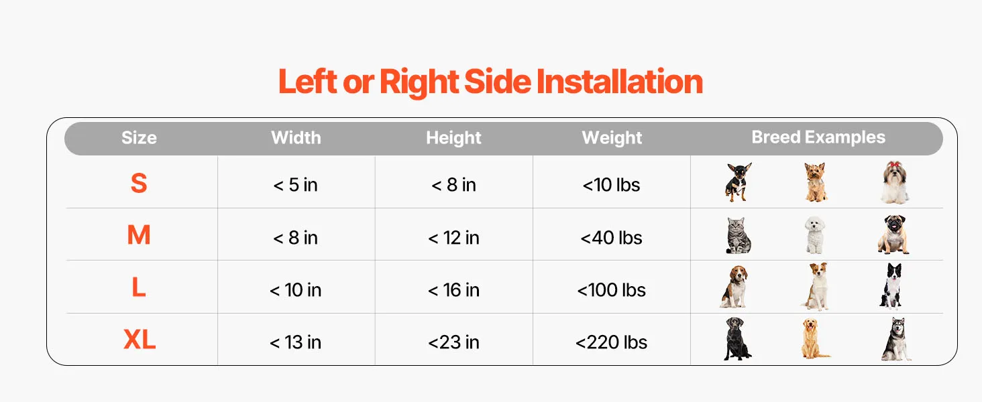Select the orange S size label
982x402 pixels.
[x=139, y=184]
